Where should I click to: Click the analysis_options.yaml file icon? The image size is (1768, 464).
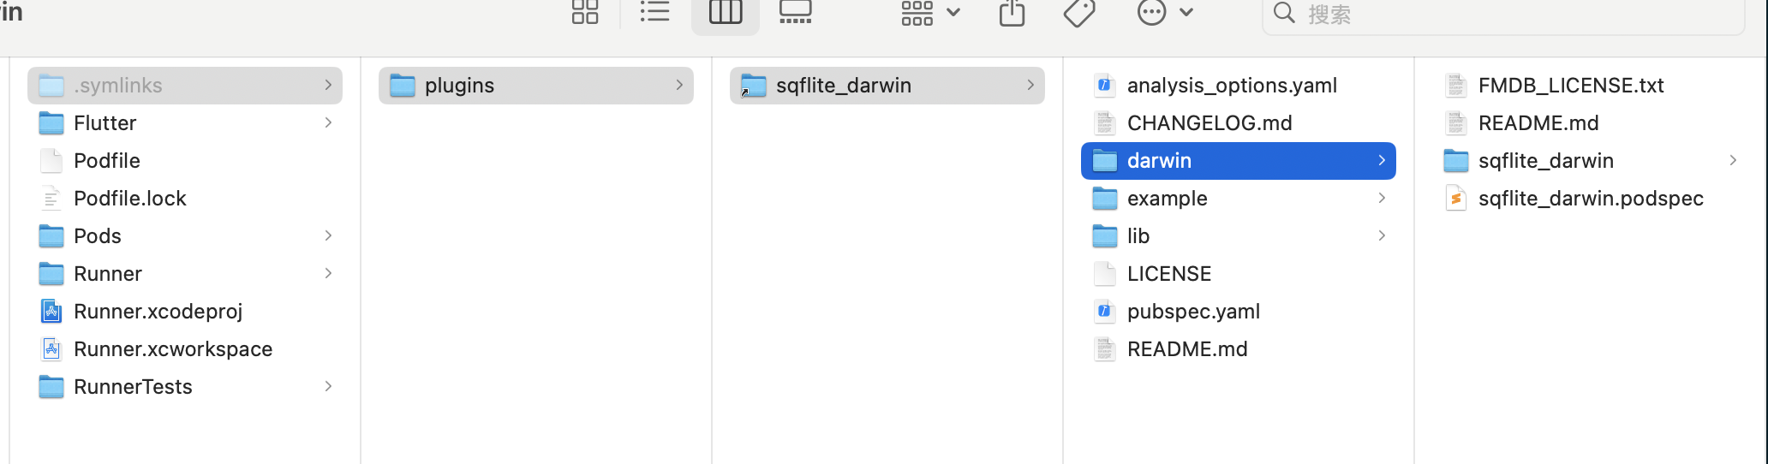[x=1105, y=86]
